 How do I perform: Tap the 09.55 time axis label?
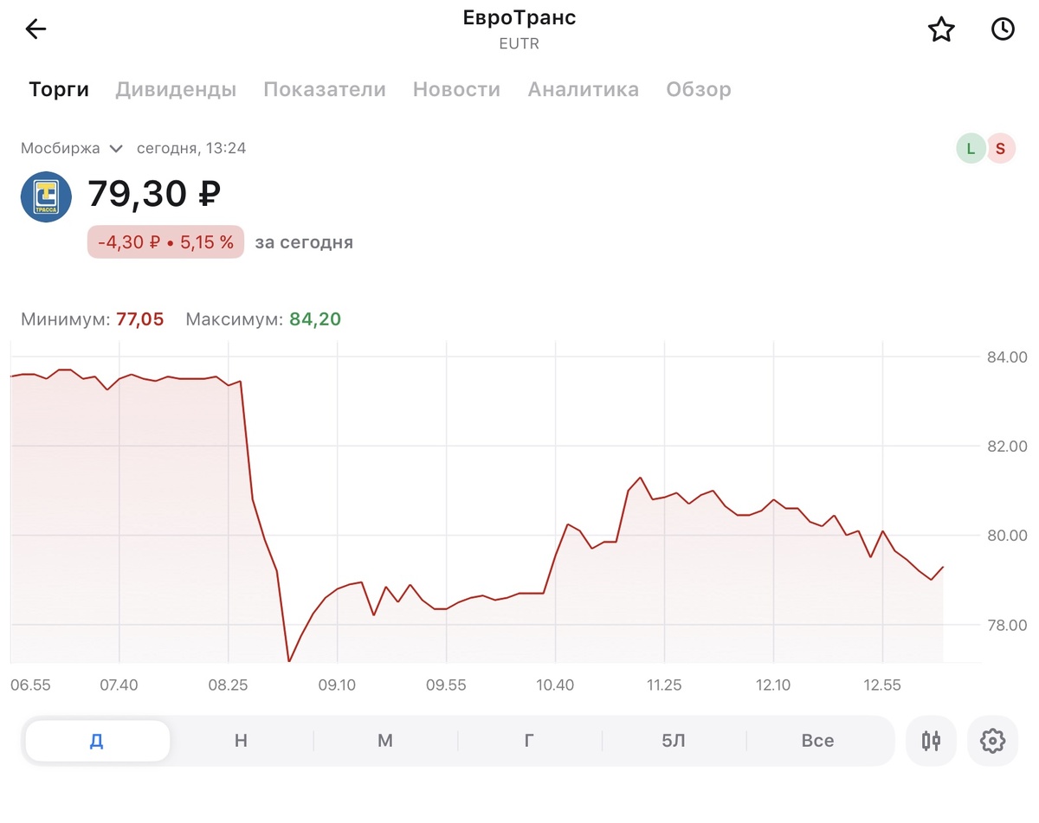tap(446, 685)
